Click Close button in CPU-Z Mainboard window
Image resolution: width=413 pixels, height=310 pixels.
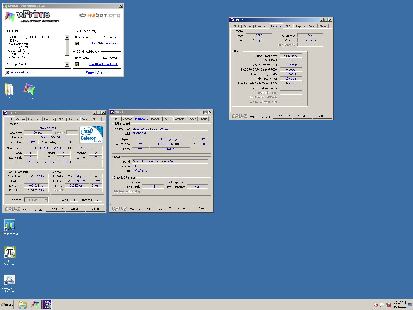pyautogui.click(x=202, y=208)
